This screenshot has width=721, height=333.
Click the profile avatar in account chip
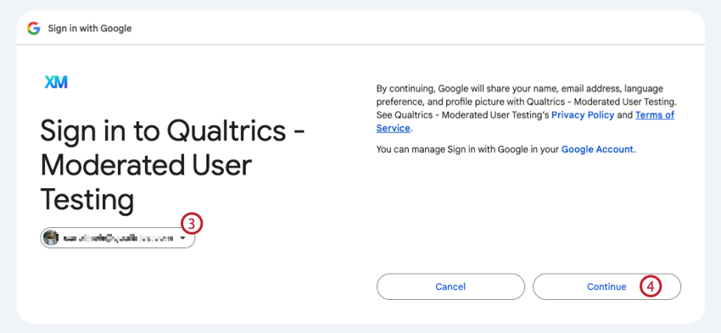51,238
